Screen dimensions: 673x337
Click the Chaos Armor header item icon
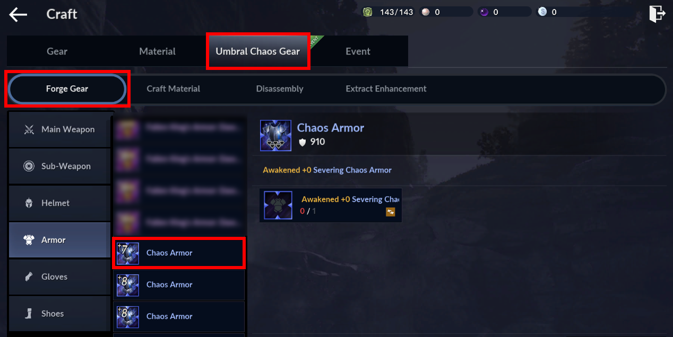click(275, 135)
